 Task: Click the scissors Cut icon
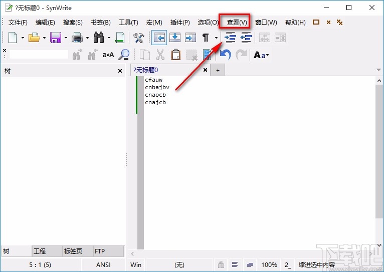click(x=160, y=55)
